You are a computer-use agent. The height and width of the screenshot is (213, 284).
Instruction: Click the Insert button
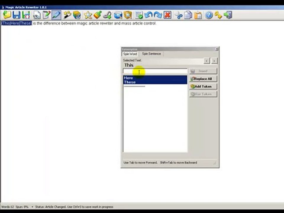pyautogui.click(x=203, y=71)
